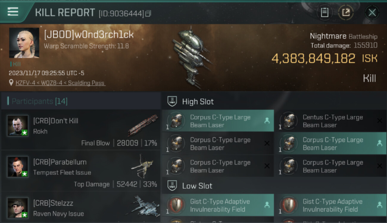Click the victim w0nd3rch1ck portrait
The image size is (387, 223).
click(24, 43)
